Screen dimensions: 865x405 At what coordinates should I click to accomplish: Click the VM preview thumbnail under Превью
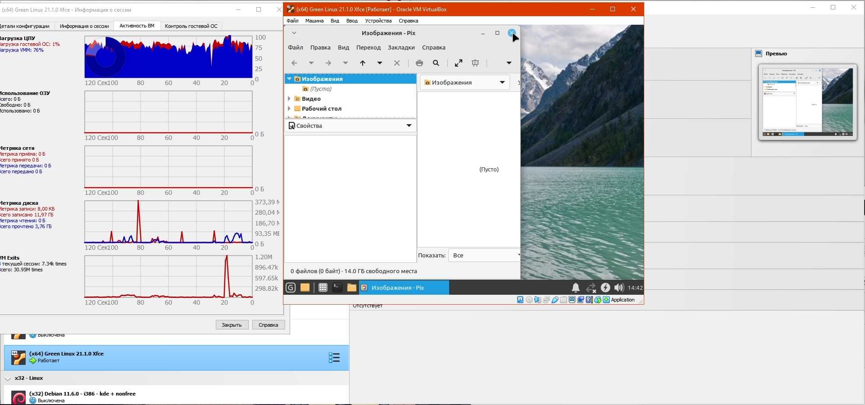807,102
